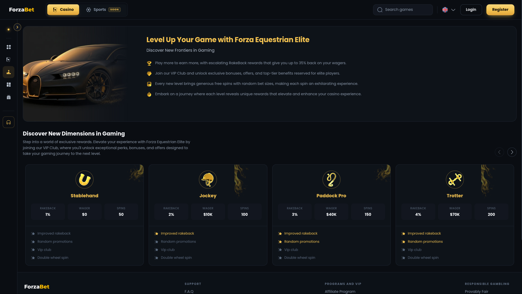Click the Stablehand horseshoe level icon

point(85,180)
